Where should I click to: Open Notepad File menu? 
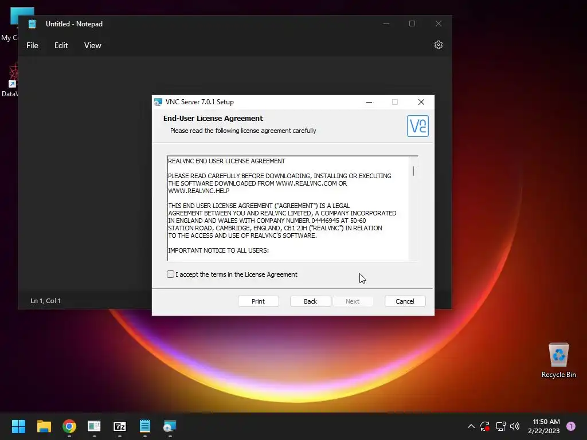tap(32, 45)
